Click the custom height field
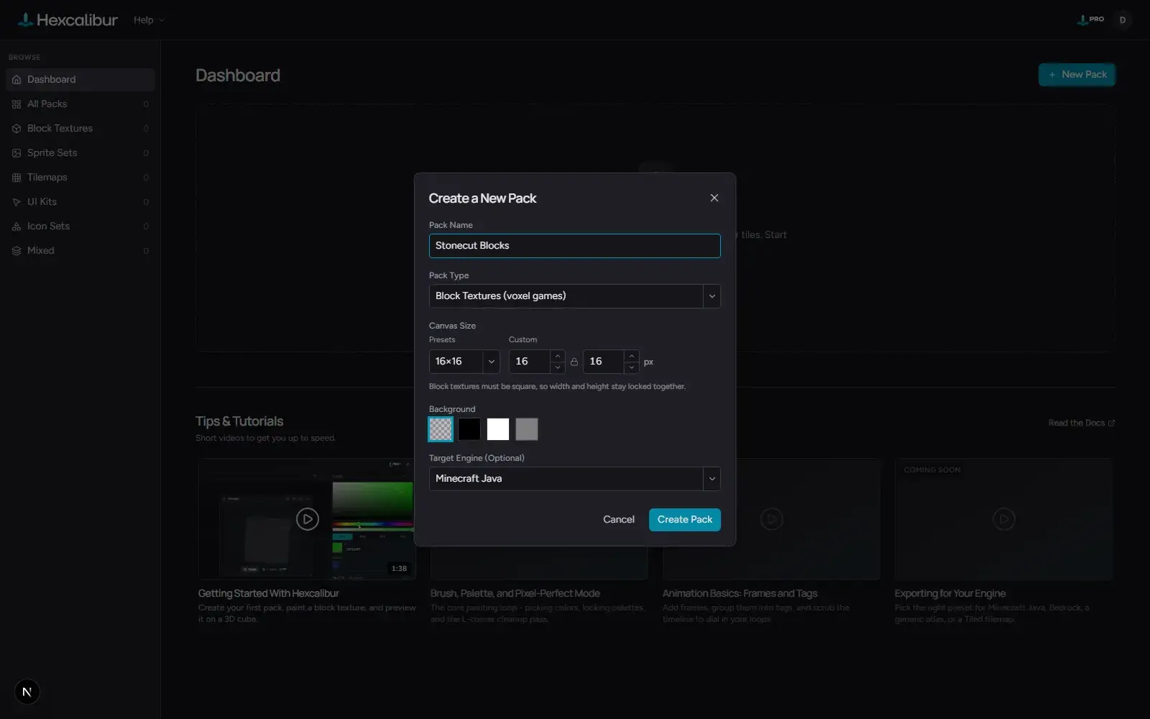This screenshot has width=1150, height=719. 604,362
